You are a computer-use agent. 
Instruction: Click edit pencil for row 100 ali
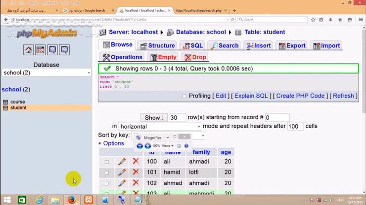(122, 161)
